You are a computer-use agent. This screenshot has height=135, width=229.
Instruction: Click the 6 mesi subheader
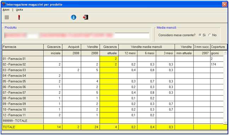coord(147,53)
